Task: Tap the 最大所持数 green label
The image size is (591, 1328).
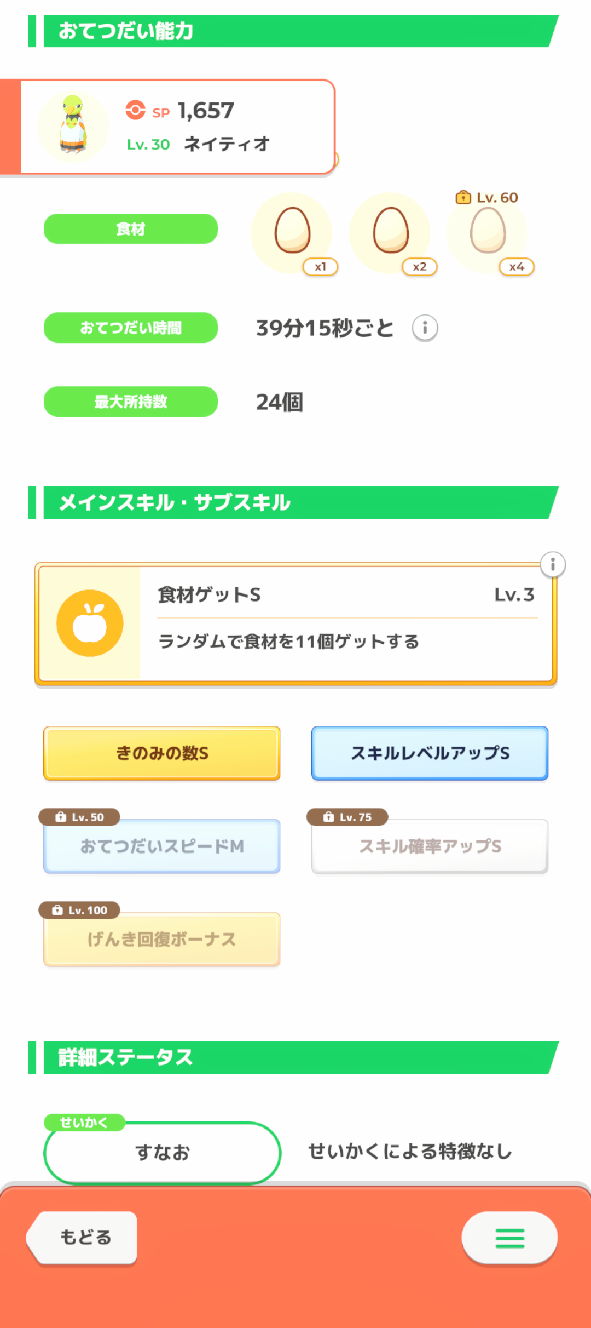Action: pos(131,402)
